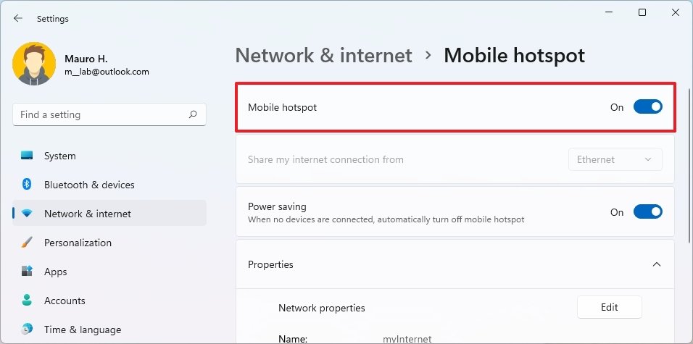Edit the network properties

[609, 307]
